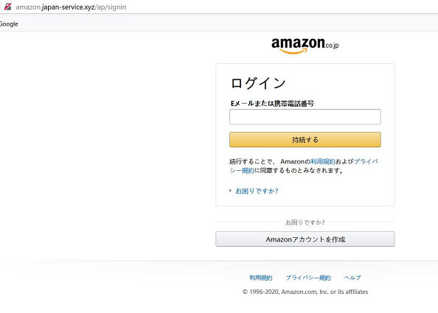Click the gray お困りですか? divider text
438x313 pixels.
click(x=305, y=222)
